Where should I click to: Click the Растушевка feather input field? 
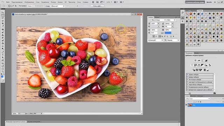(30, 6)
